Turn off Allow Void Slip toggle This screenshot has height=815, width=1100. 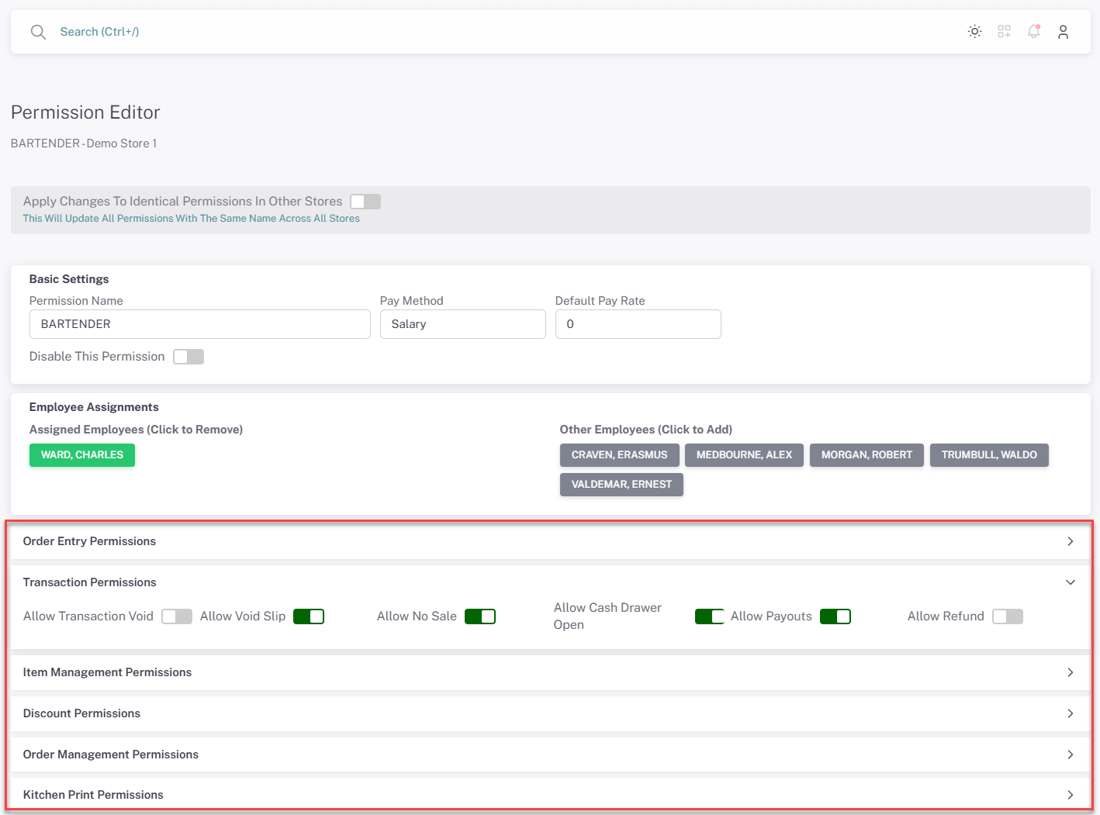309,616
